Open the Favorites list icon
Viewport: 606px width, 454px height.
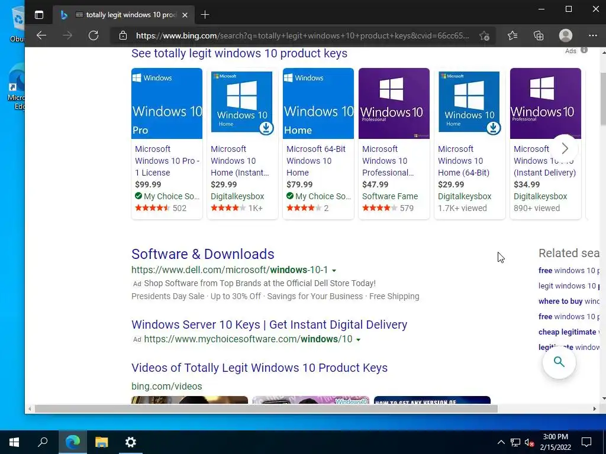pos(512,35)
